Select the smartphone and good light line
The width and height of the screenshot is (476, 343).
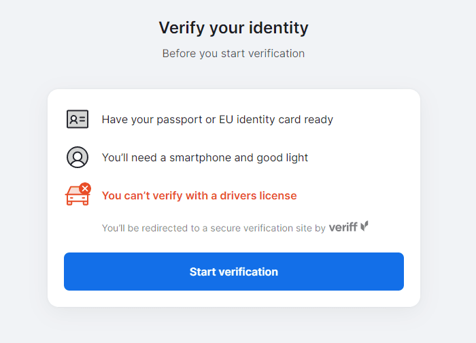click(x=205, y=158)
